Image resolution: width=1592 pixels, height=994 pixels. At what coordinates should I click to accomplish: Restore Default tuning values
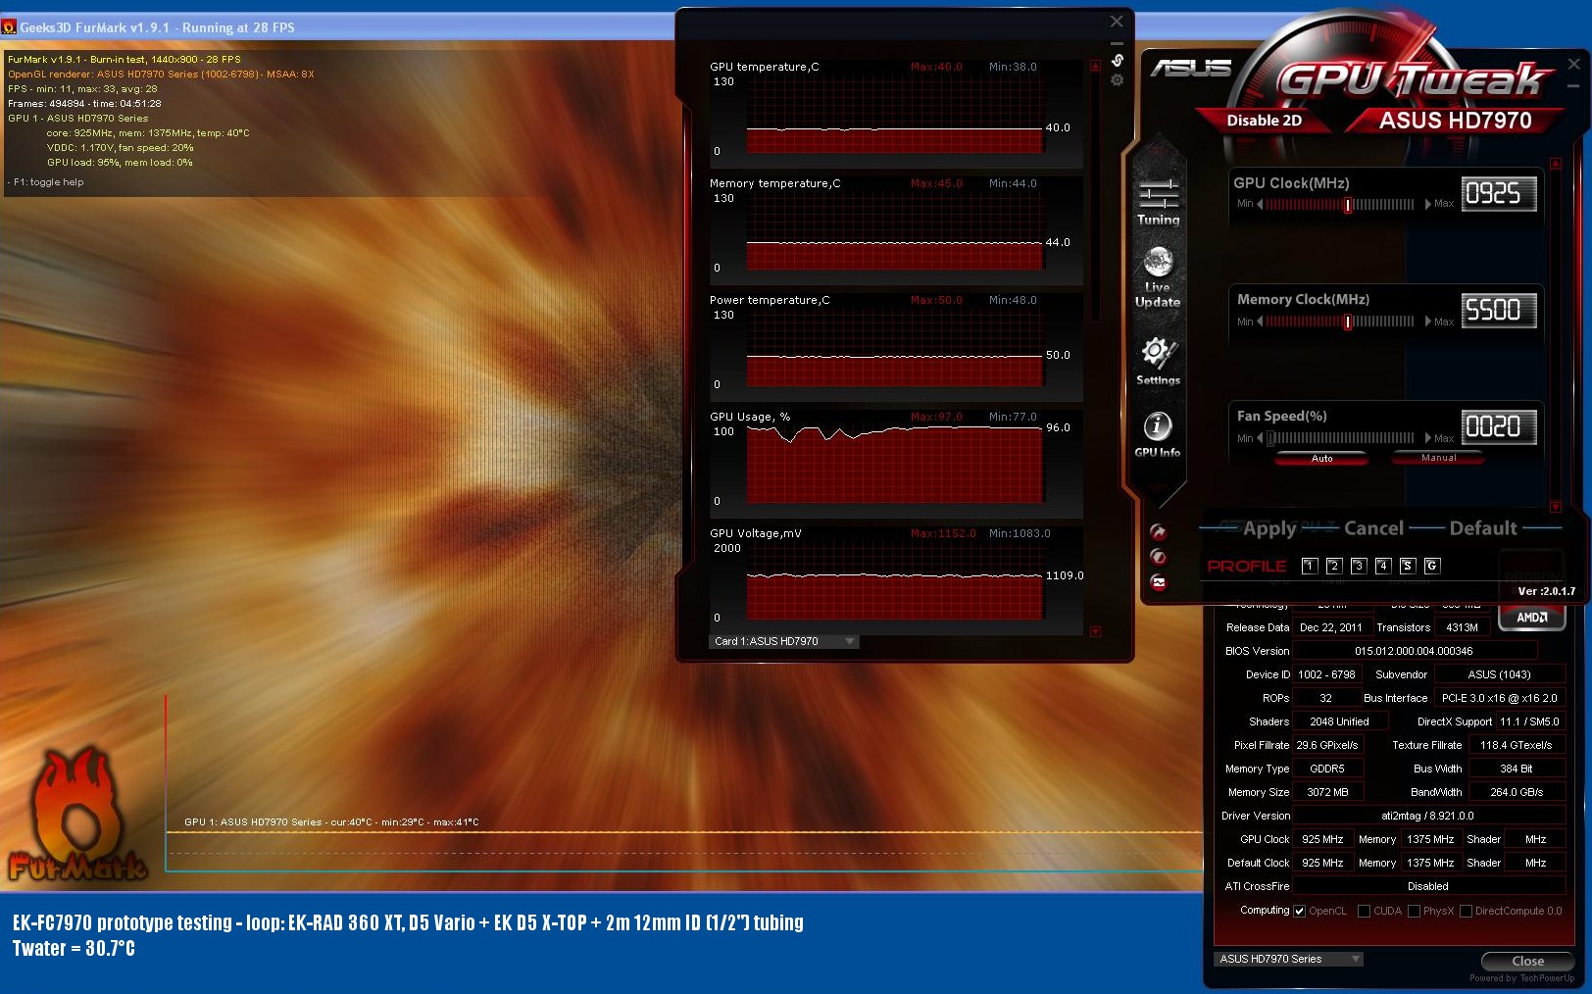tap(1483, 528)
